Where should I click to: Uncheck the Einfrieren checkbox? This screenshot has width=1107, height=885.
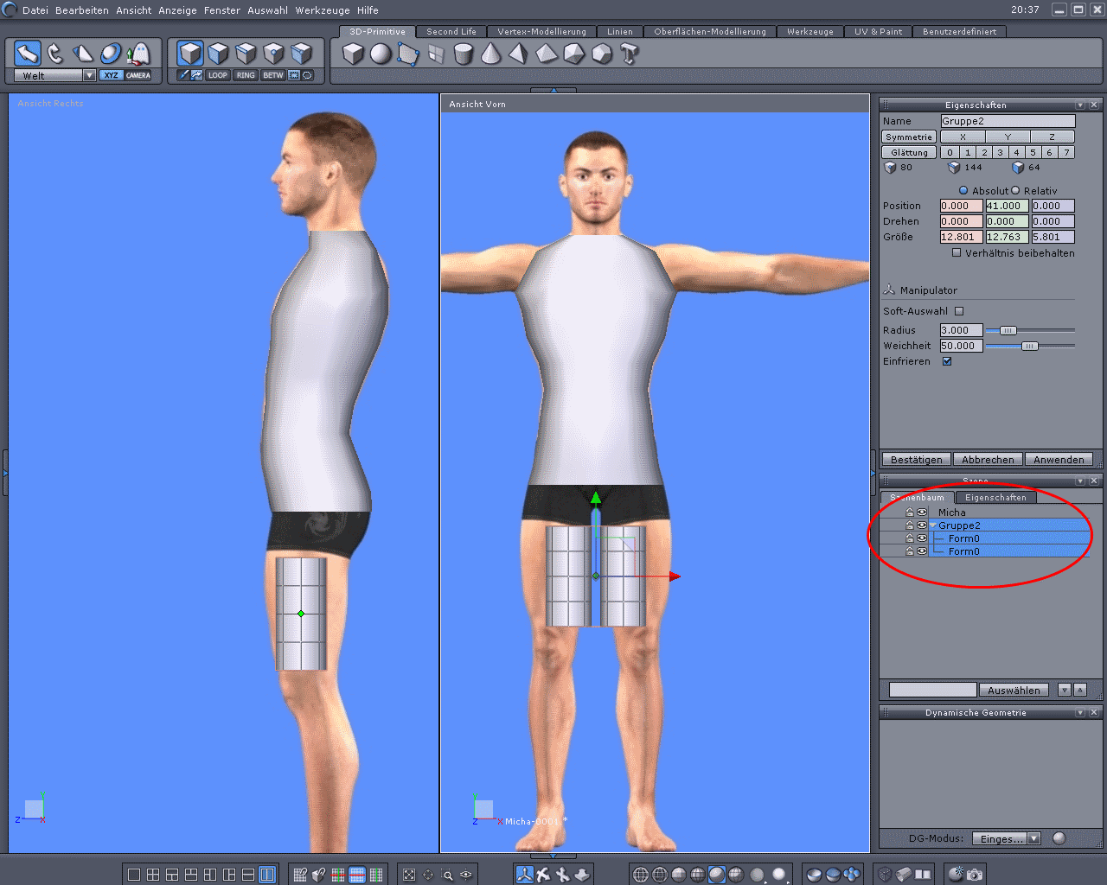pyautogui.click(x=947, y=361)
